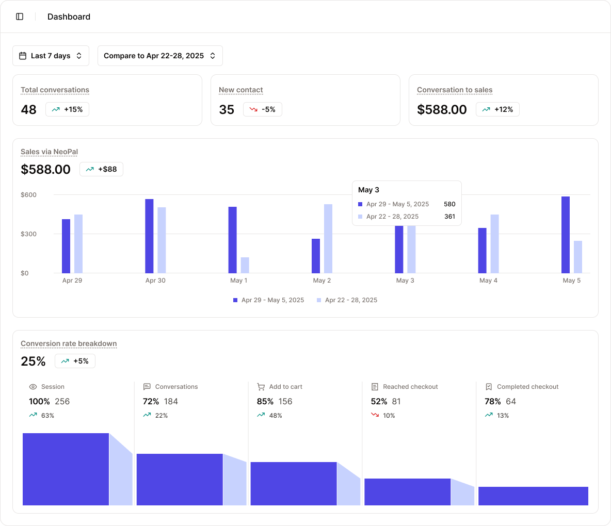
Task: Open the Compare to Apr 22-28, 2025 selector
Action: (x=160, y=55)
